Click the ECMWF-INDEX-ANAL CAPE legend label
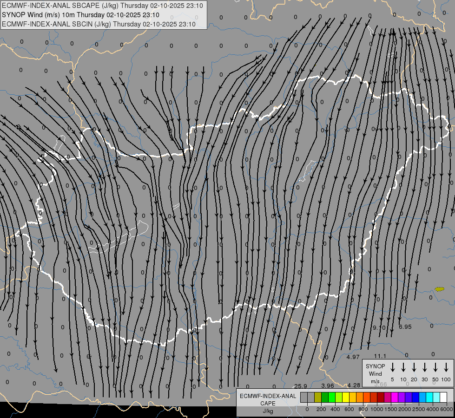The height and width of the screenshot is (418, 455). coord(268,399)
